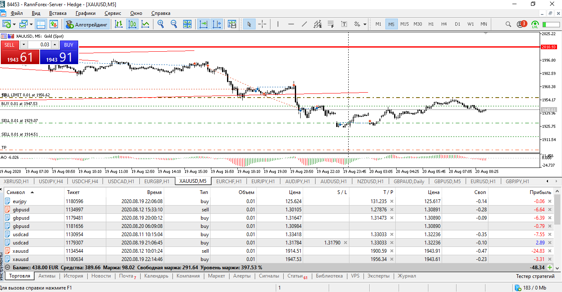Open the search magnifier in the toolbar
Image resolution: width=562 pixels, height=292 pixels.
pos(508,24)
